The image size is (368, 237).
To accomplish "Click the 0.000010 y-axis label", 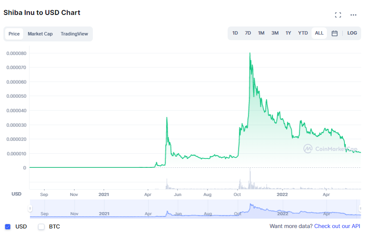I will (x=16, y=154).
